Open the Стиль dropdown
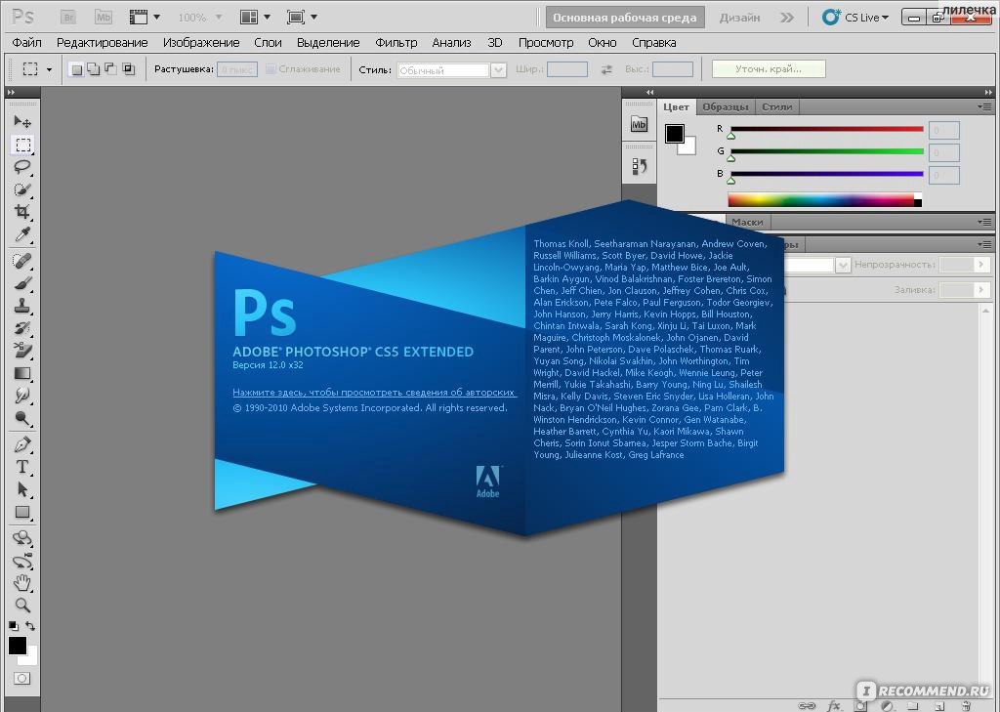Image resolution: width=1000 pixels, height=712 pixels. 451,69
